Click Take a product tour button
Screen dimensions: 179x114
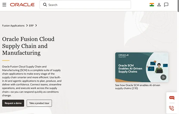[x=39, y=103]
